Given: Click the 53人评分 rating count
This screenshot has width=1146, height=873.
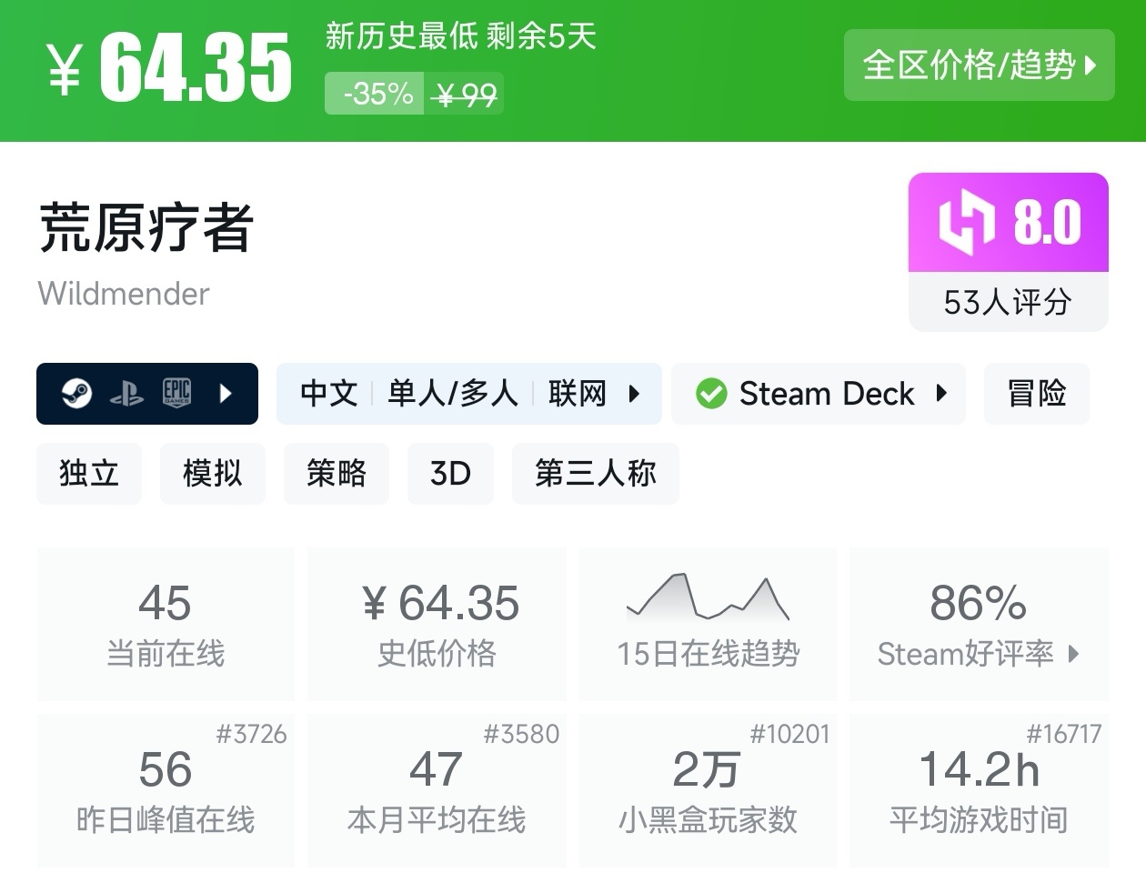Looking at the screenshot, I should point(1008,302).
